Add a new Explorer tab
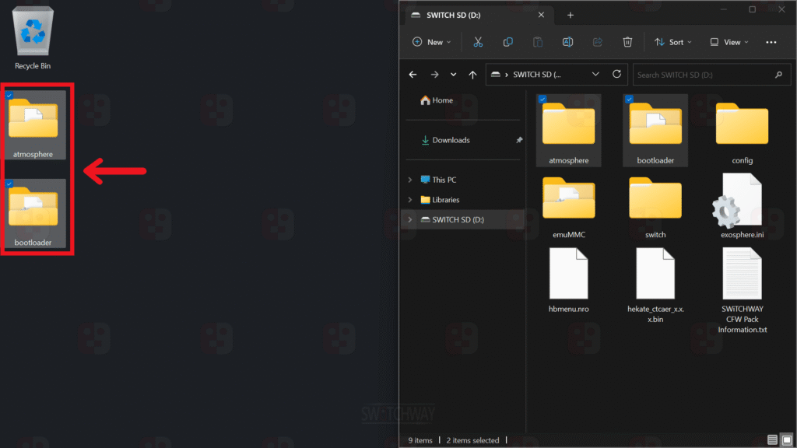 (x=571, y=16)
